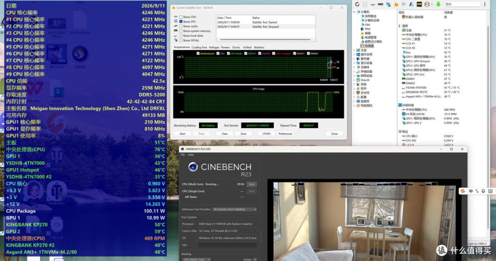Image resolution: width=496 pixels, height=261 pixels.
Task: Enable the Stress GPU(s) checkbox
Action: pos(181,40)
